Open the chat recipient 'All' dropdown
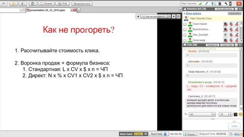The image size is (244, 137). [x=202, y=115]
